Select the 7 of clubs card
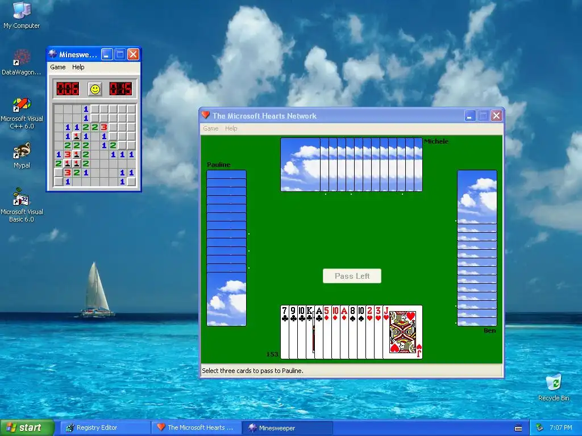This screenshot has height=436, width=582. click(x=285, y=332)
